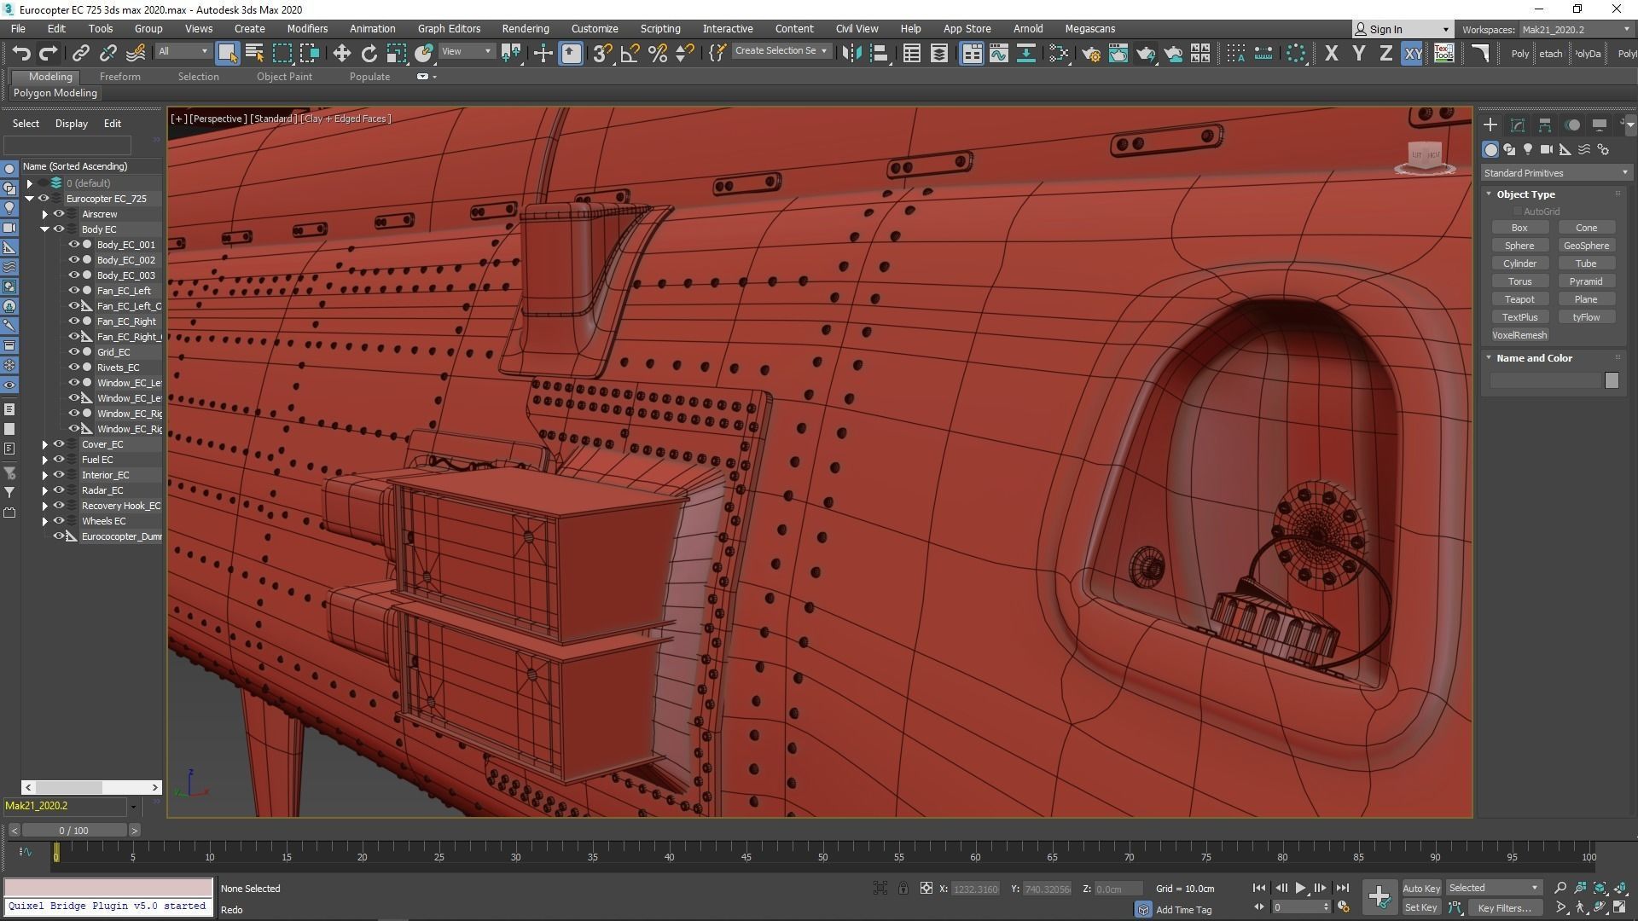Expand the Cover_EC tree group
The image size is (1638, 921).
[45, 444]
